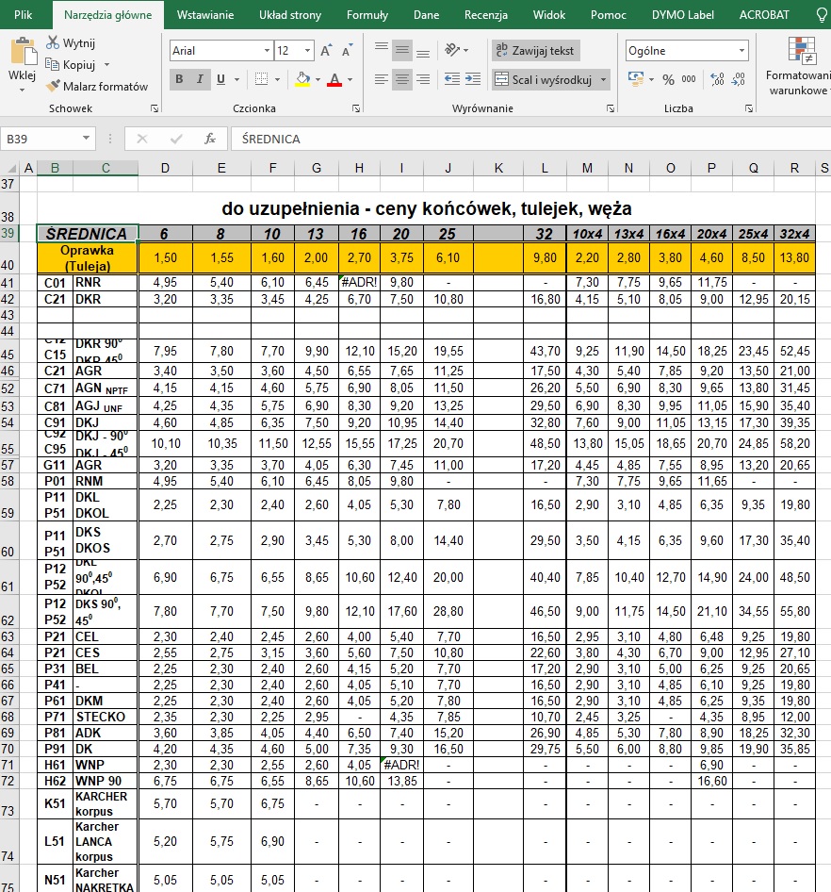Open the fill color dropdown arrow
This screenshot has height=892, width=831.
318,79
